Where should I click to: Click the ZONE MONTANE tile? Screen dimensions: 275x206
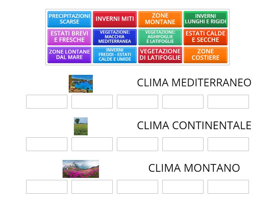160,19
